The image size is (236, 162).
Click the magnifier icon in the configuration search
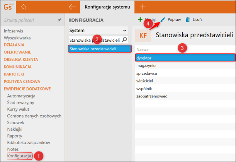click(124, 40)
